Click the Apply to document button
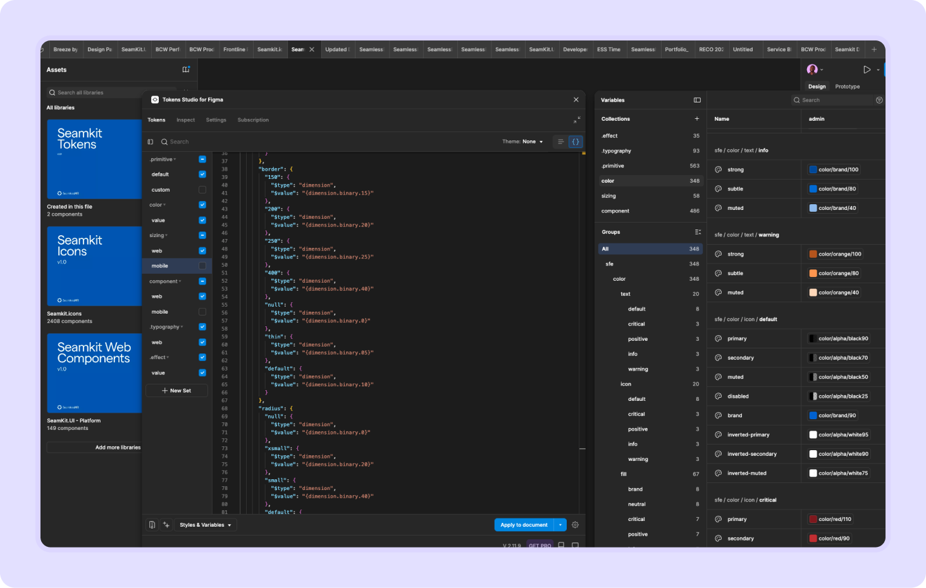Image resolution: width=926 pixels, height=588 pixels. coord(524,525)
